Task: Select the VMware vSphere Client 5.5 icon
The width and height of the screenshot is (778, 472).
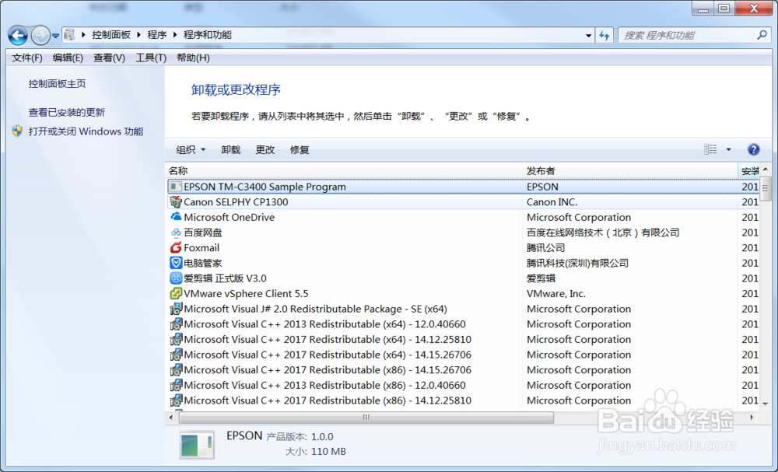Action: [x=175, y=293]
